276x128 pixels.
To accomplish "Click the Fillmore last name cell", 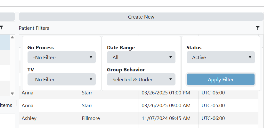I will [x=91, y=118].
